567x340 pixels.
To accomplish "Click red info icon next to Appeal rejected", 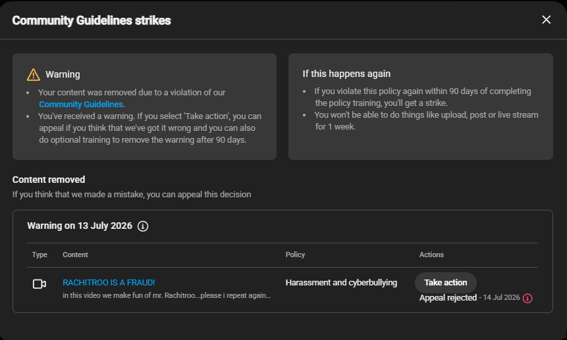I will click(527, 298).
